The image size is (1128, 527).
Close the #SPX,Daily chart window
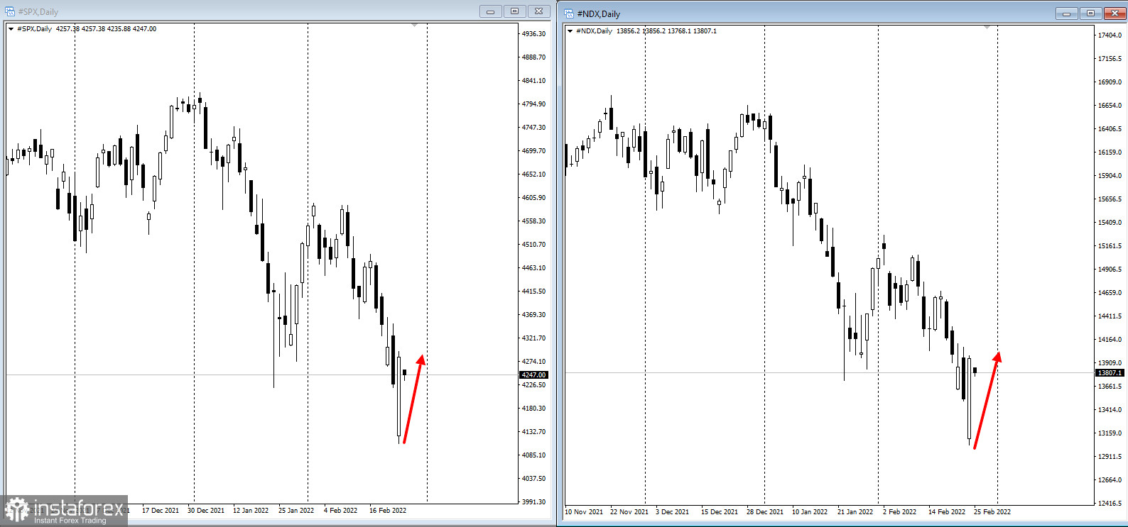(x=539, y=11)
